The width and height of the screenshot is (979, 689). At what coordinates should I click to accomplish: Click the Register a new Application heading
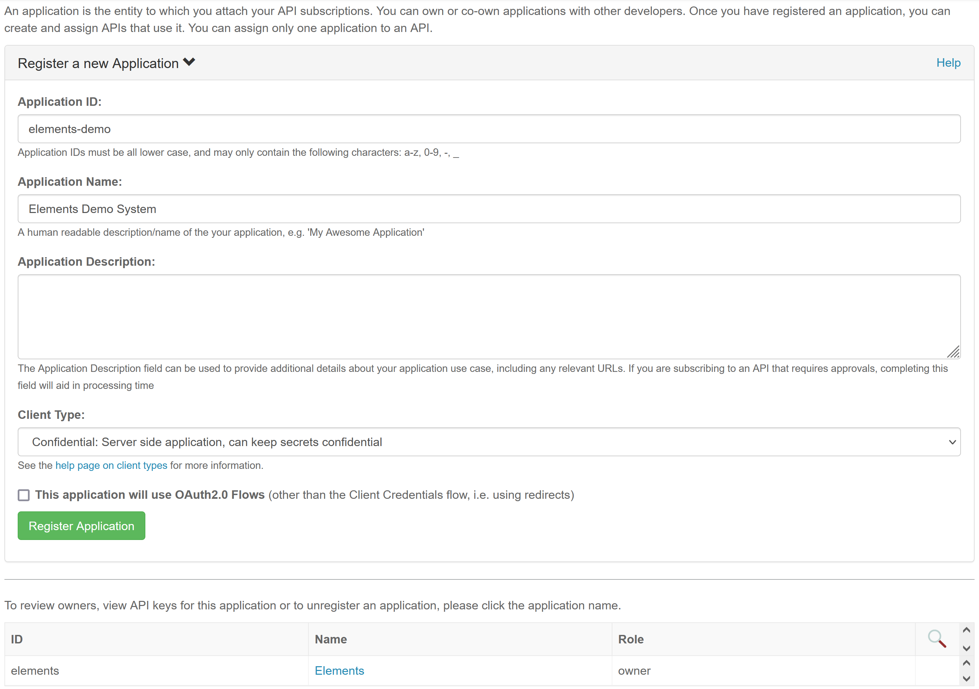click(98, 63)
